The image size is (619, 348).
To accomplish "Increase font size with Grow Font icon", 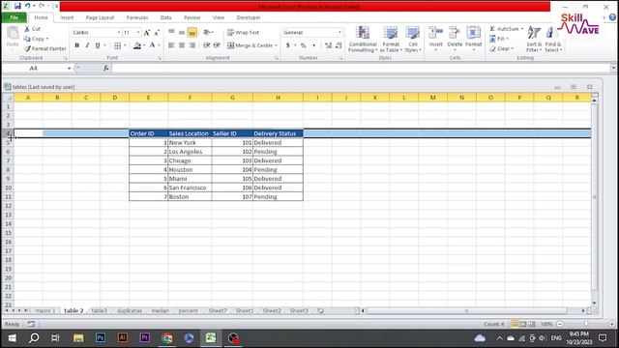I will pyautogui.click(x=147, y=32).
